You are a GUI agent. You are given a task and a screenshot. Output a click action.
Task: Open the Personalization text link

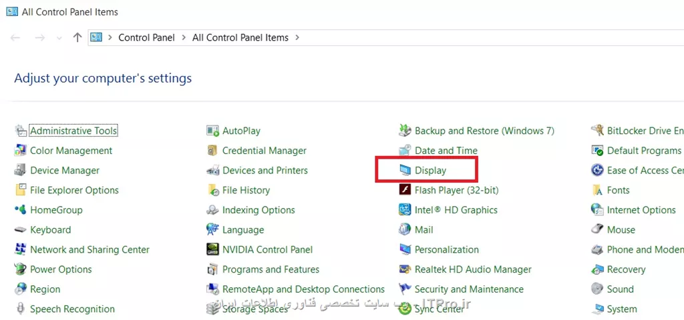[x=447, y=249]
